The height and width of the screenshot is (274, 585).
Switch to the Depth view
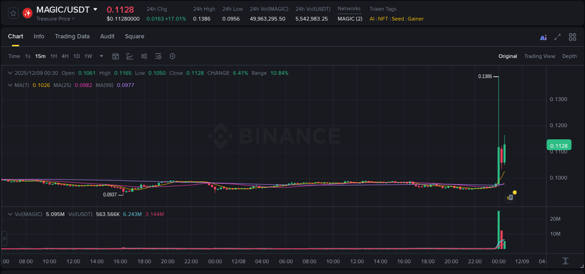click(569, 56)
